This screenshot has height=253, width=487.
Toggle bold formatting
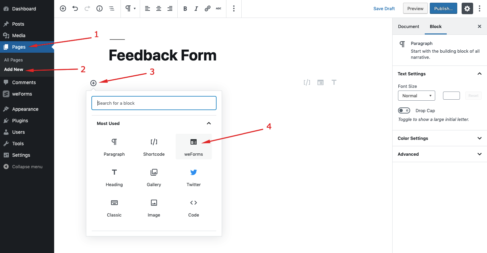(x=185, y=9)
